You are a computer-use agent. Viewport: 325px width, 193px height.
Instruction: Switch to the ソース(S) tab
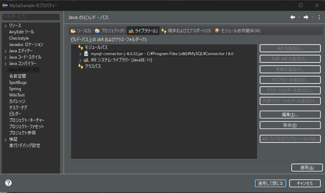pyautogui.click(x=81, y=31)
